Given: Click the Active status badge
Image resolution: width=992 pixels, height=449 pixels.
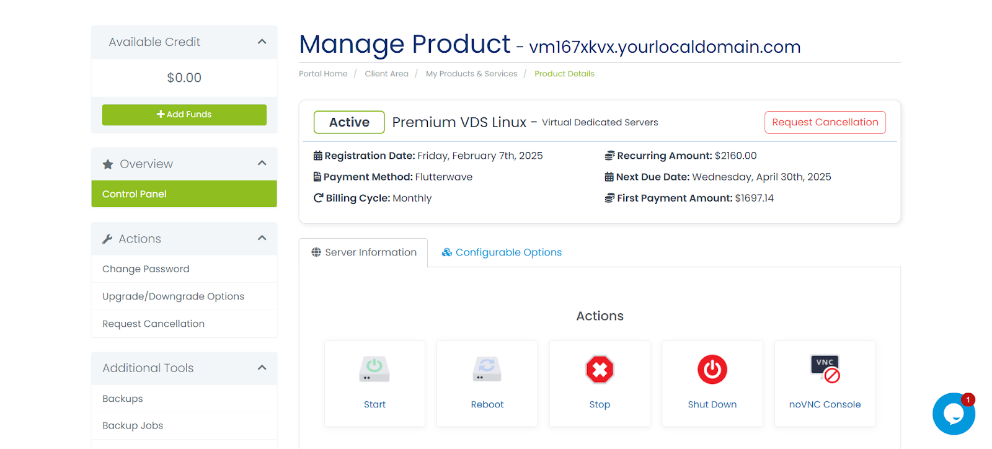Looking at the screenshot, I should (349, 122).
